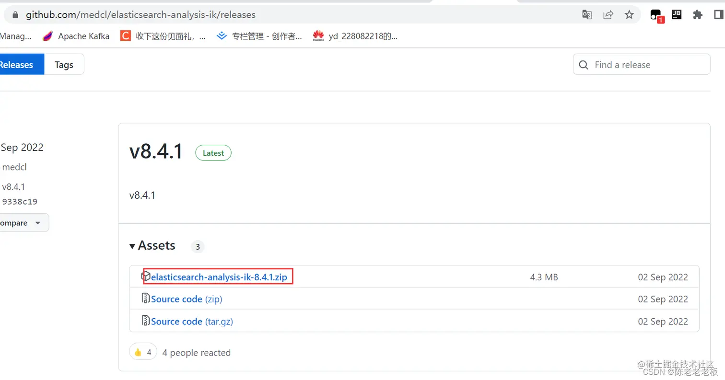
Task: Click the padlock site info icon
Action: point(15,15)
